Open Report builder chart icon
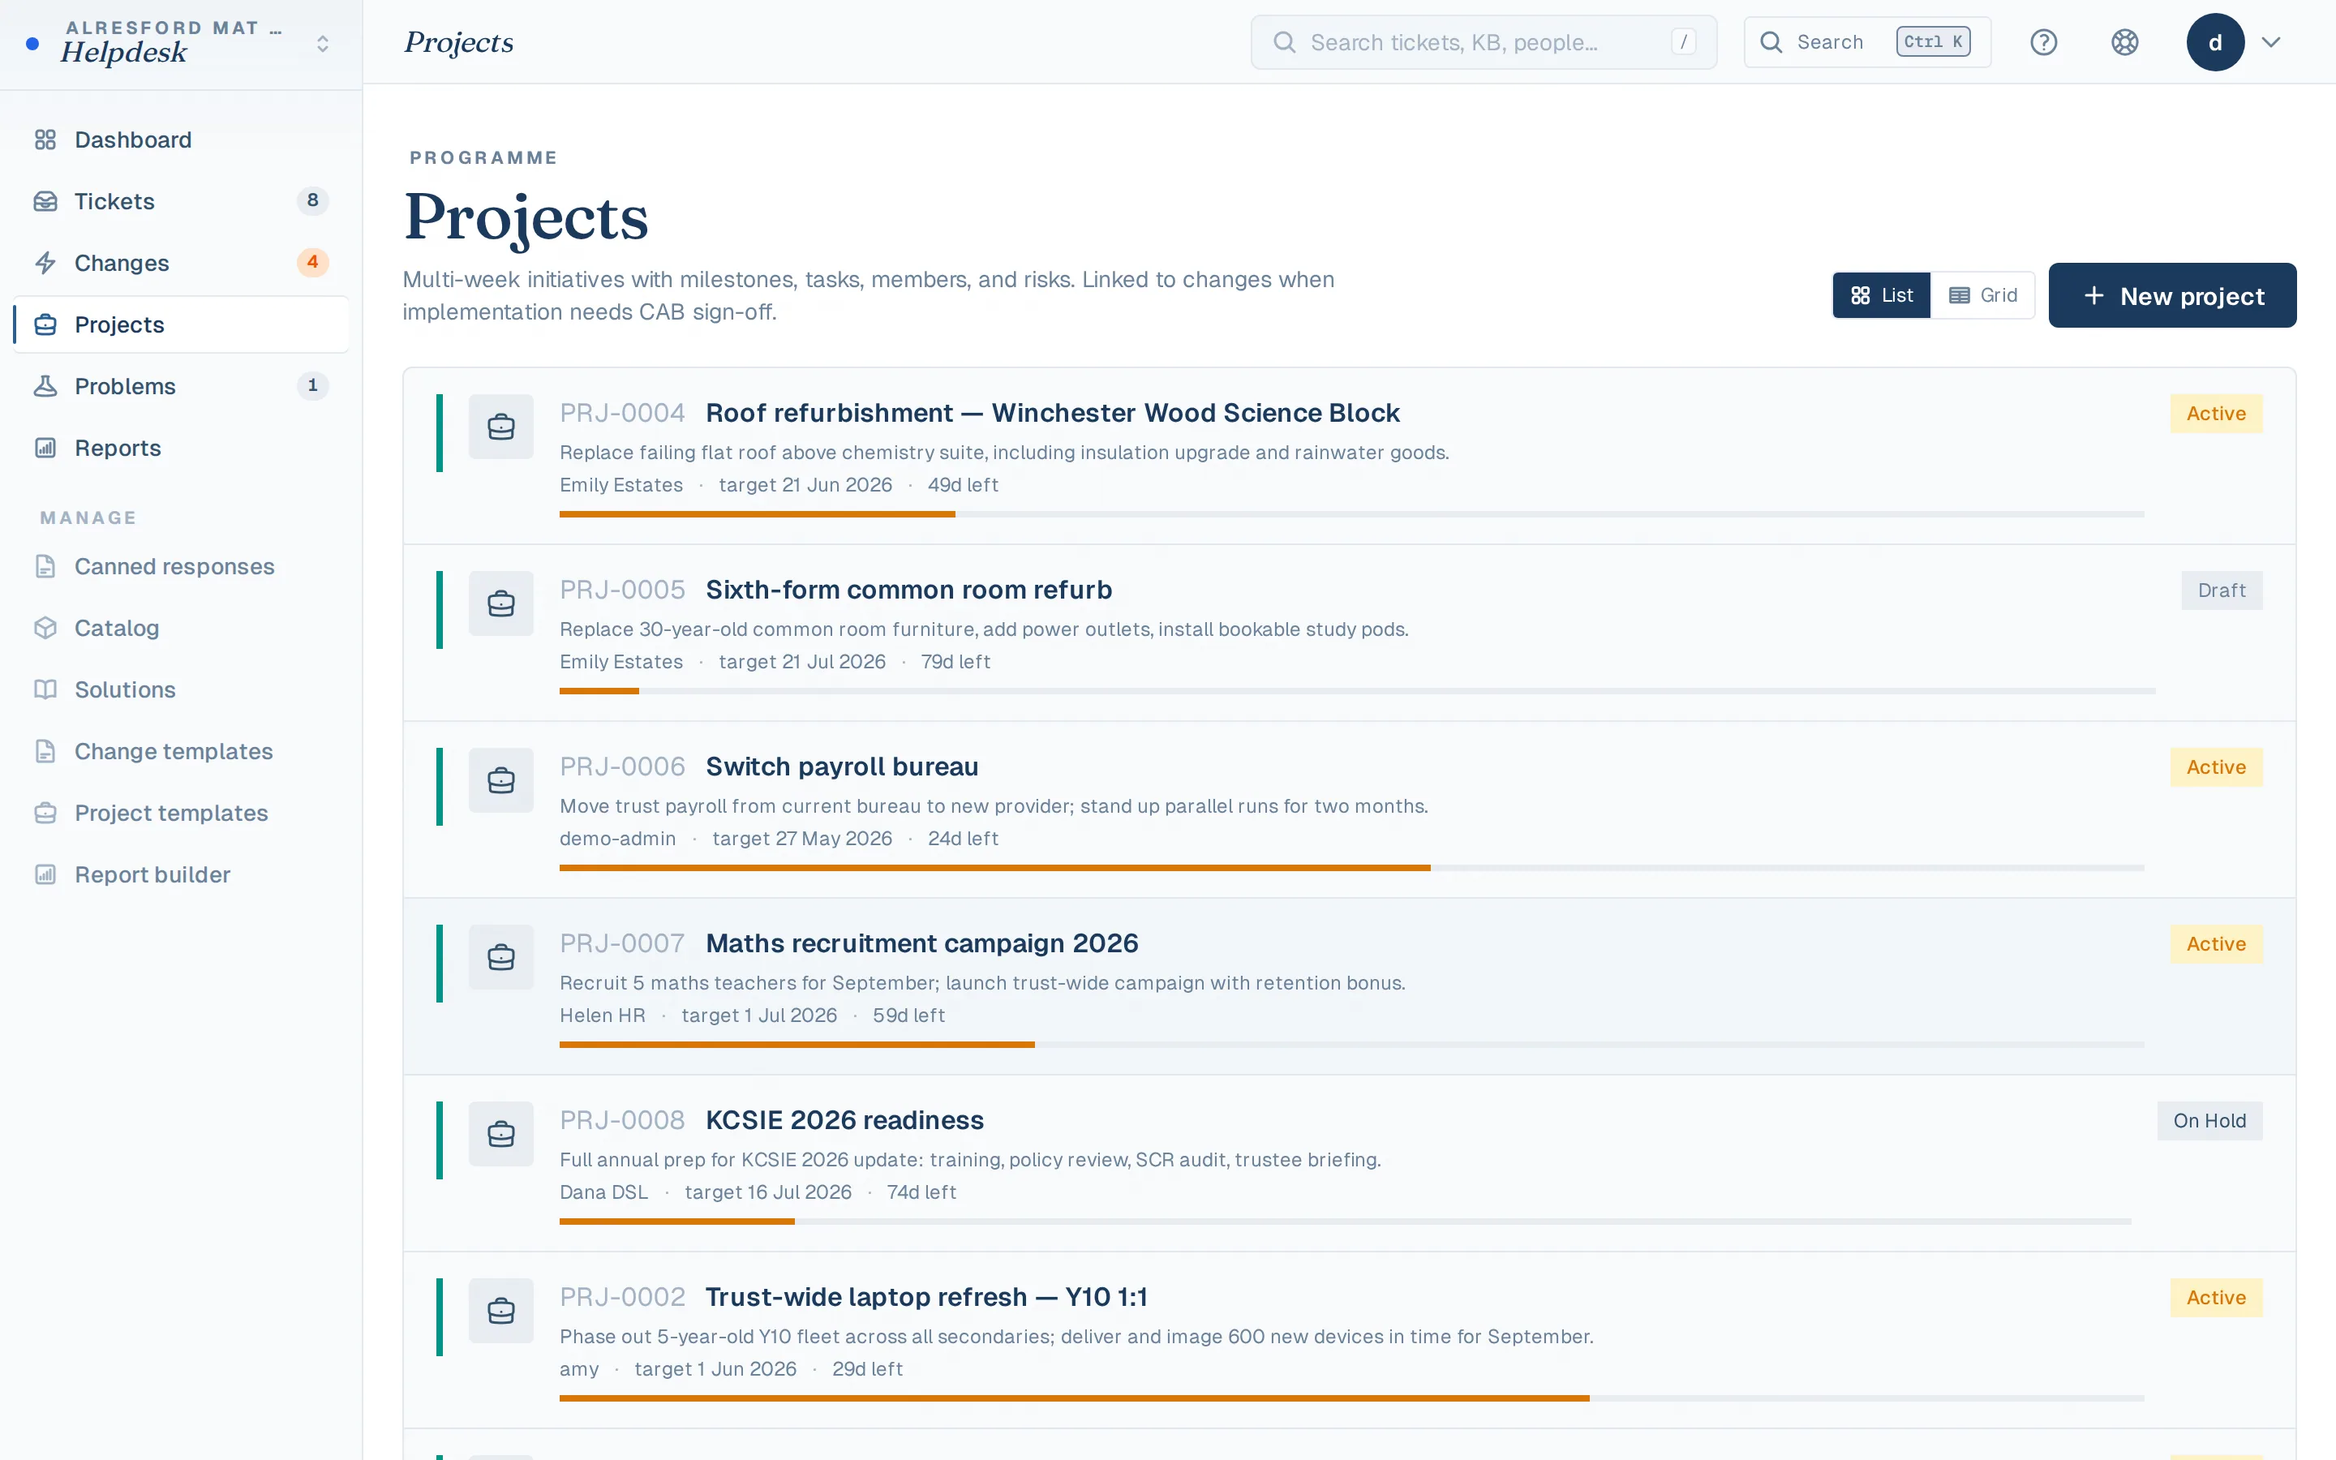The height and width of the screenshot is (1460, 2336). (x=45, y=875)
